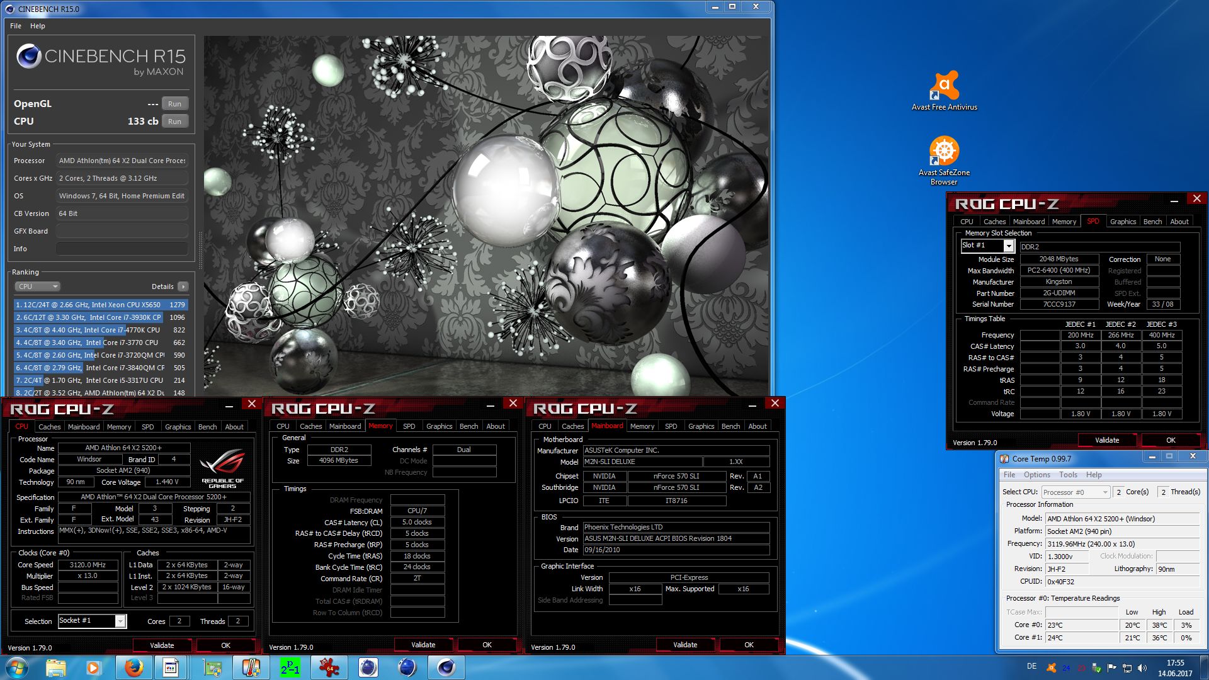The image size is (1209, 680).
Task: Click the ROG Republic of Gamers logo
Action: (x=222, y=468)
